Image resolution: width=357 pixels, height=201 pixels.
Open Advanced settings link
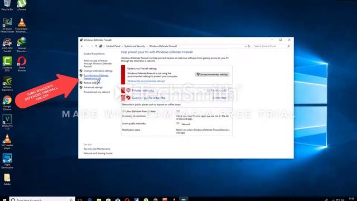click(93, 88)
